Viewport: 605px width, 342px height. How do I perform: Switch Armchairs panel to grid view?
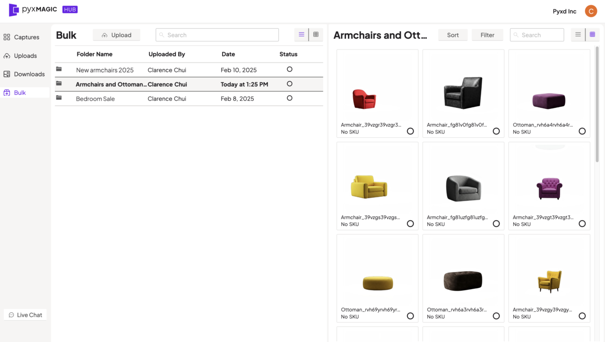pos(592,35)
